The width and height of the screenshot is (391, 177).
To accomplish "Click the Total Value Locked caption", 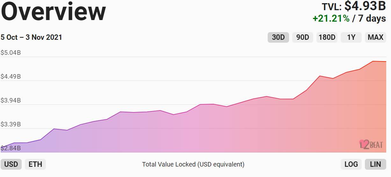I will 193,164.
